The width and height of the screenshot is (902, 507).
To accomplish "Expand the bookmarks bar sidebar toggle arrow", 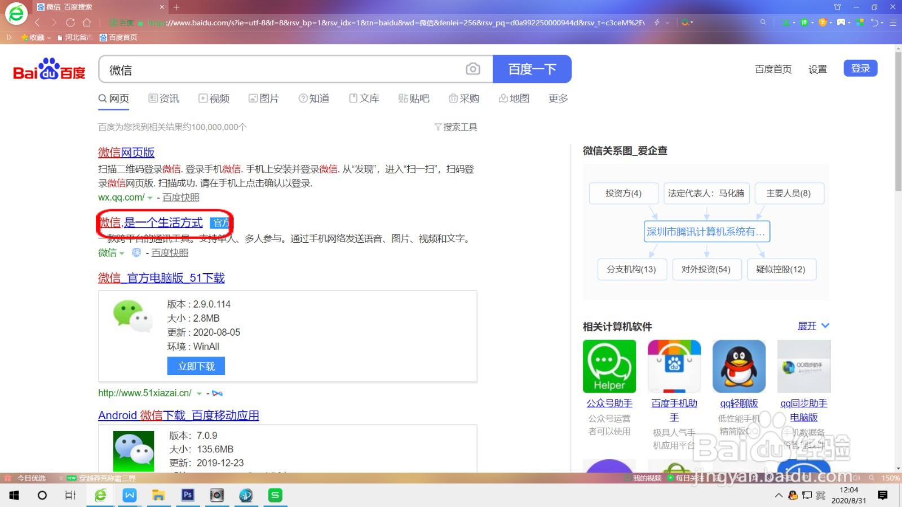I will tap(9, 37).
